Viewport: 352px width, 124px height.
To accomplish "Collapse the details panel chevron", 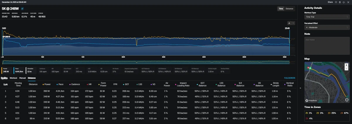I will point(300,88).
